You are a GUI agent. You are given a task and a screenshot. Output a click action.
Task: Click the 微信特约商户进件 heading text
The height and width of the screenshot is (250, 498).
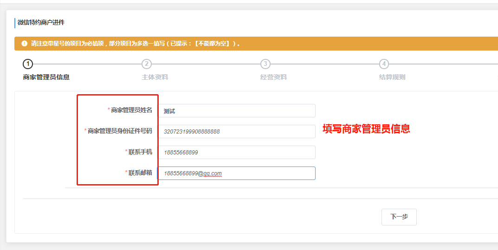(41, 23)
